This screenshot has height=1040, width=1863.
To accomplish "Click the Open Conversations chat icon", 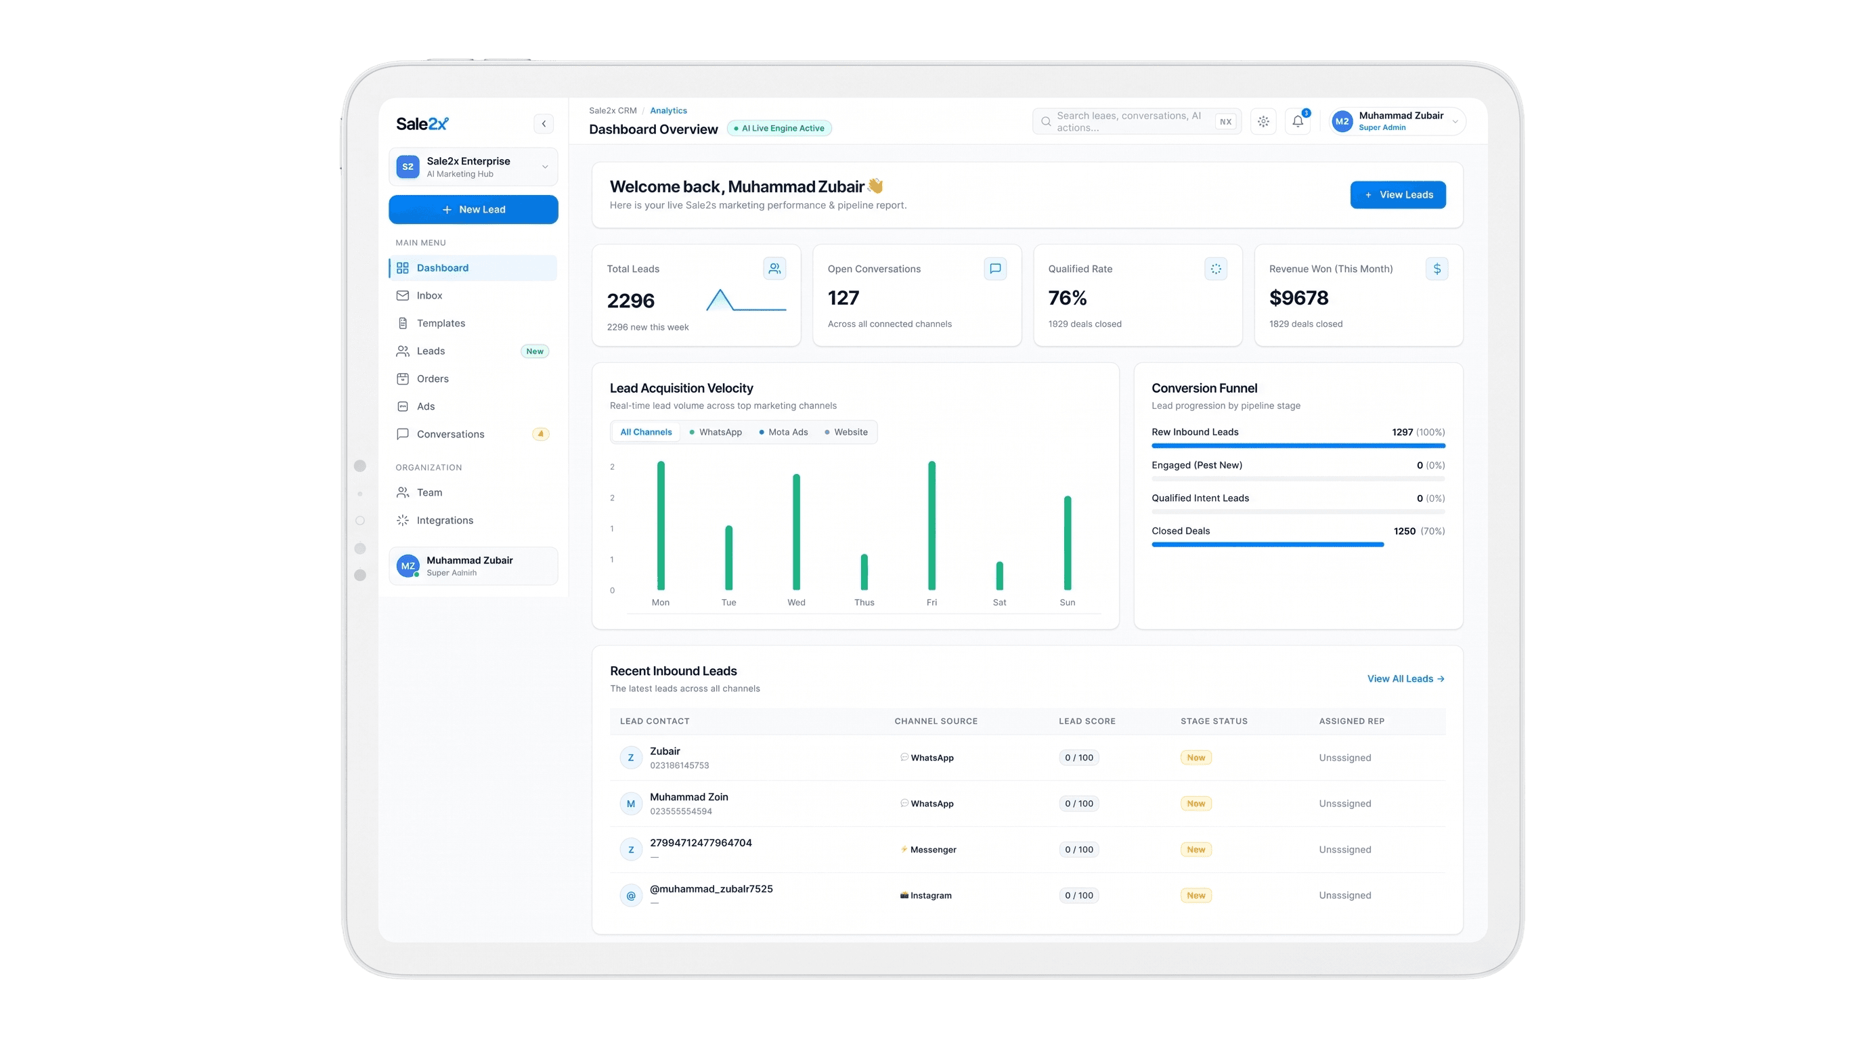I will click(x=995, y=268).
